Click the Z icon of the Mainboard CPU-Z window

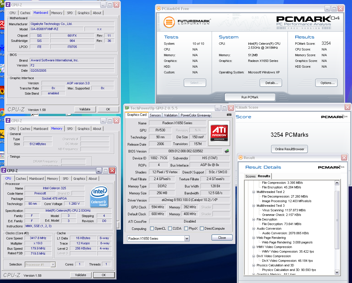(x=8, y=5)
